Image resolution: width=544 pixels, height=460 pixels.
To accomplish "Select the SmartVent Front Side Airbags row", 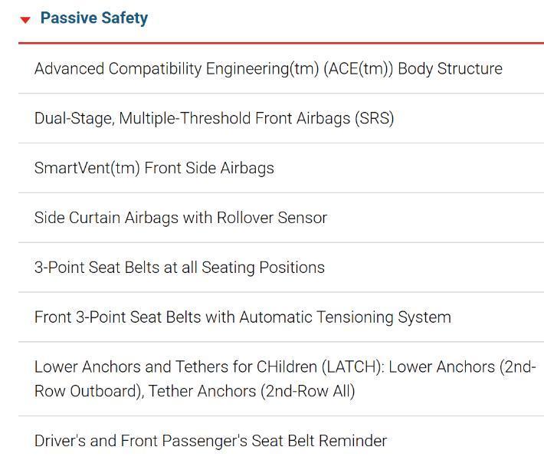I will (x=154, y=169).
